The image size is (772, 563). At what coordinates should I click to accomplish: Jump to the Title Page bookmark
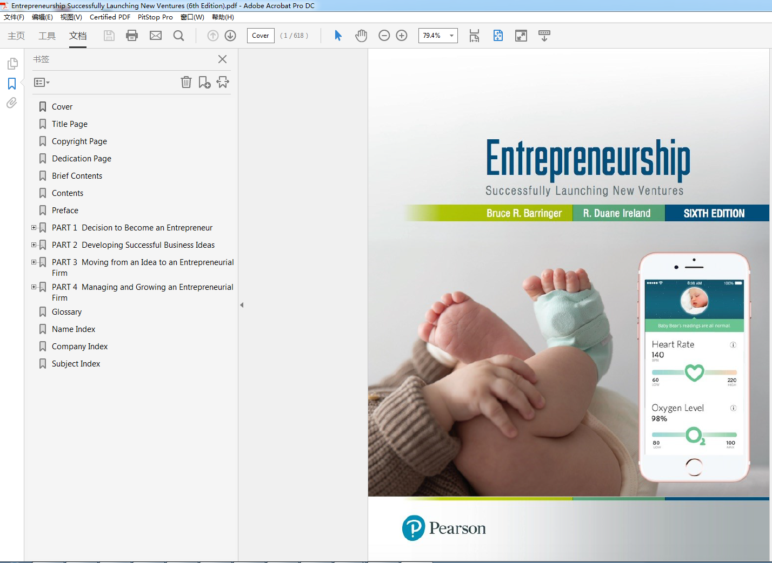coord(70,124)
